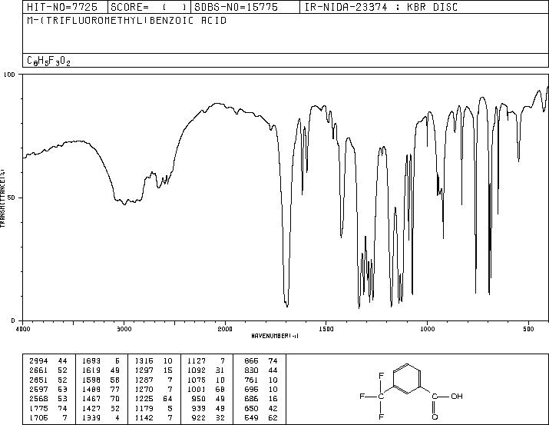Click the 2000 wavenumber axis label
The width and height of the screenshot is (549, 425).
point(225,329)
